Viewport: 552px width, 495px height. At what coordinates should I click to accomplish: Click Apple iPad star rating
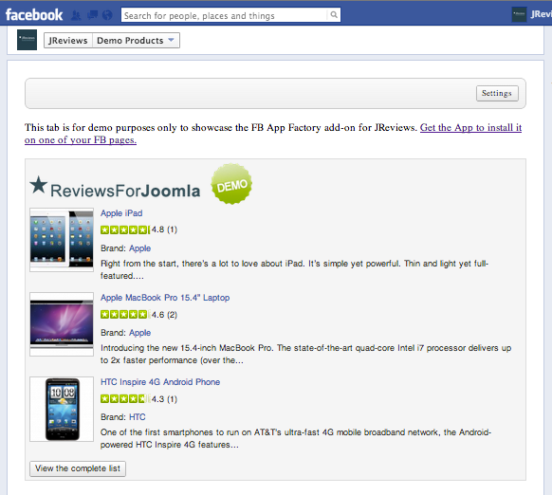pos(125,229)
